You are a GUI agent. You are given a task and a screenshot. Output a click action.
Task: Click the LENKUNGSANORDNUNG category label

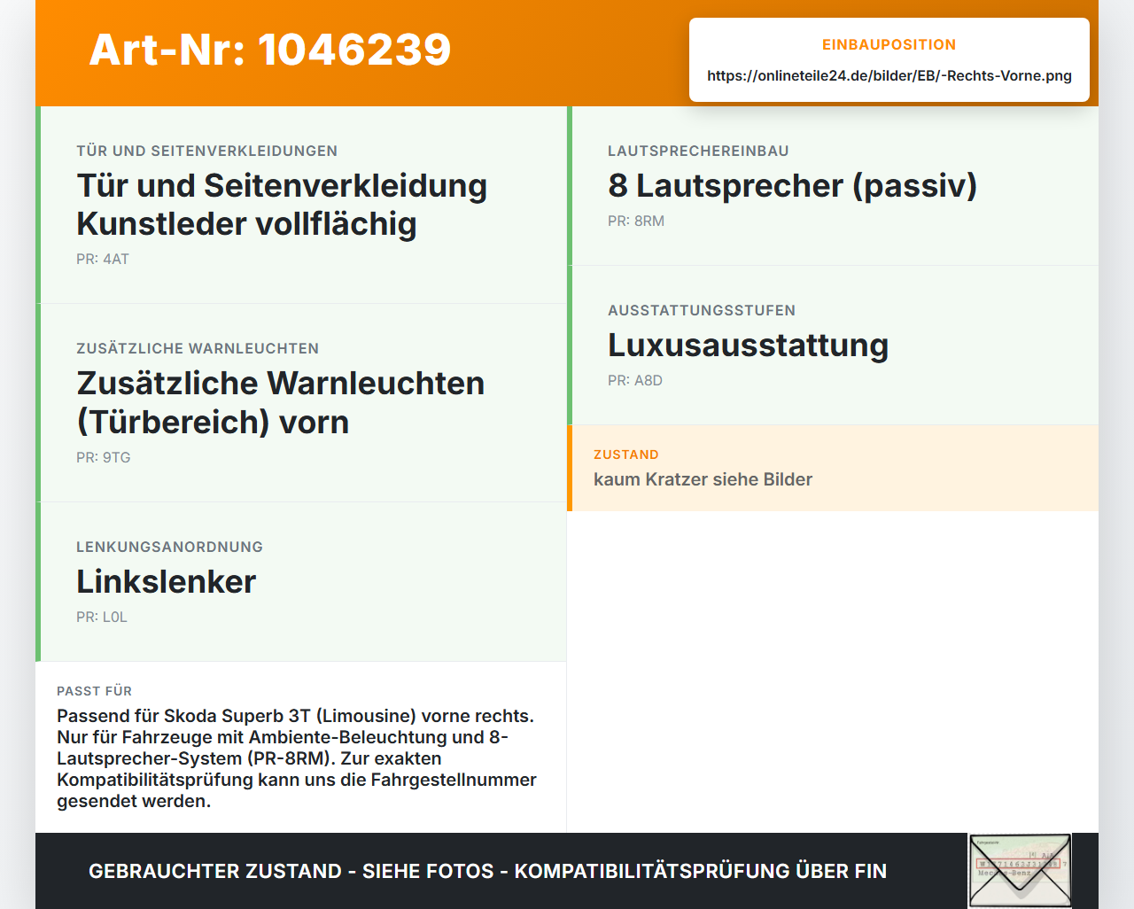(x=169, y=547)
